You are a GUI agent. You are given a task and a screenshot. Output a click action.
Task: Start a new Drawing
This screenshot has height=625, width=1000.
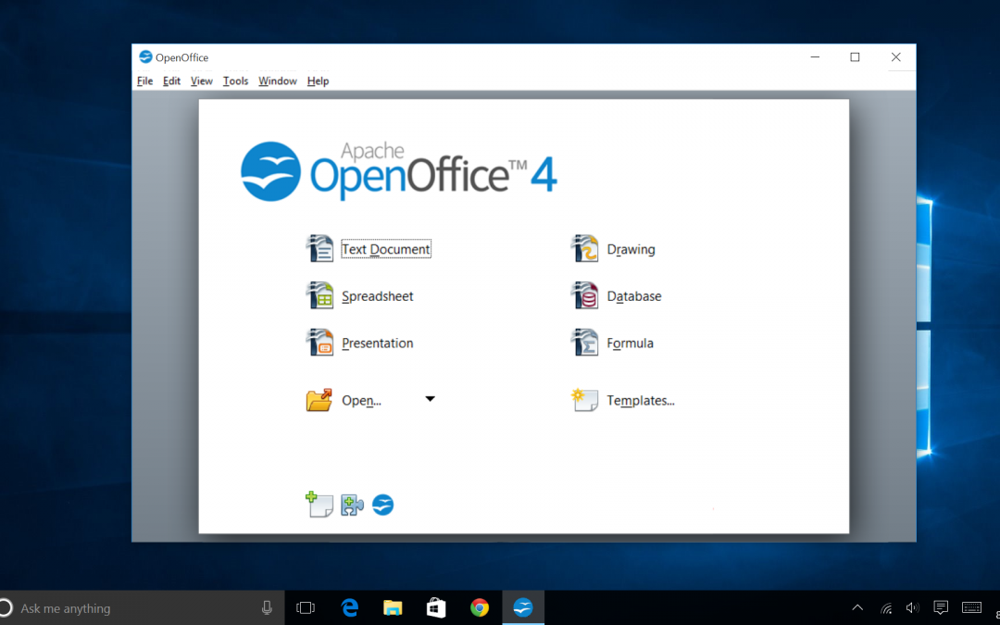point(631,249)
